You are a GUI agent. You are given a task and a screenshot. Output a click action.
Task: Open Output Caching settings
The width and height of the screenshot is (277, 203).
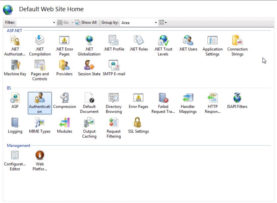[x=89, y=128]
